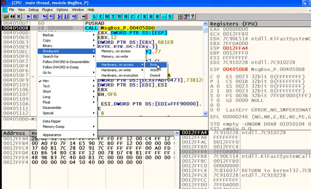Select the ESP register value 0012FFA4
The width and height of the screenshot is (311, 189).
(x=235, y=48)
